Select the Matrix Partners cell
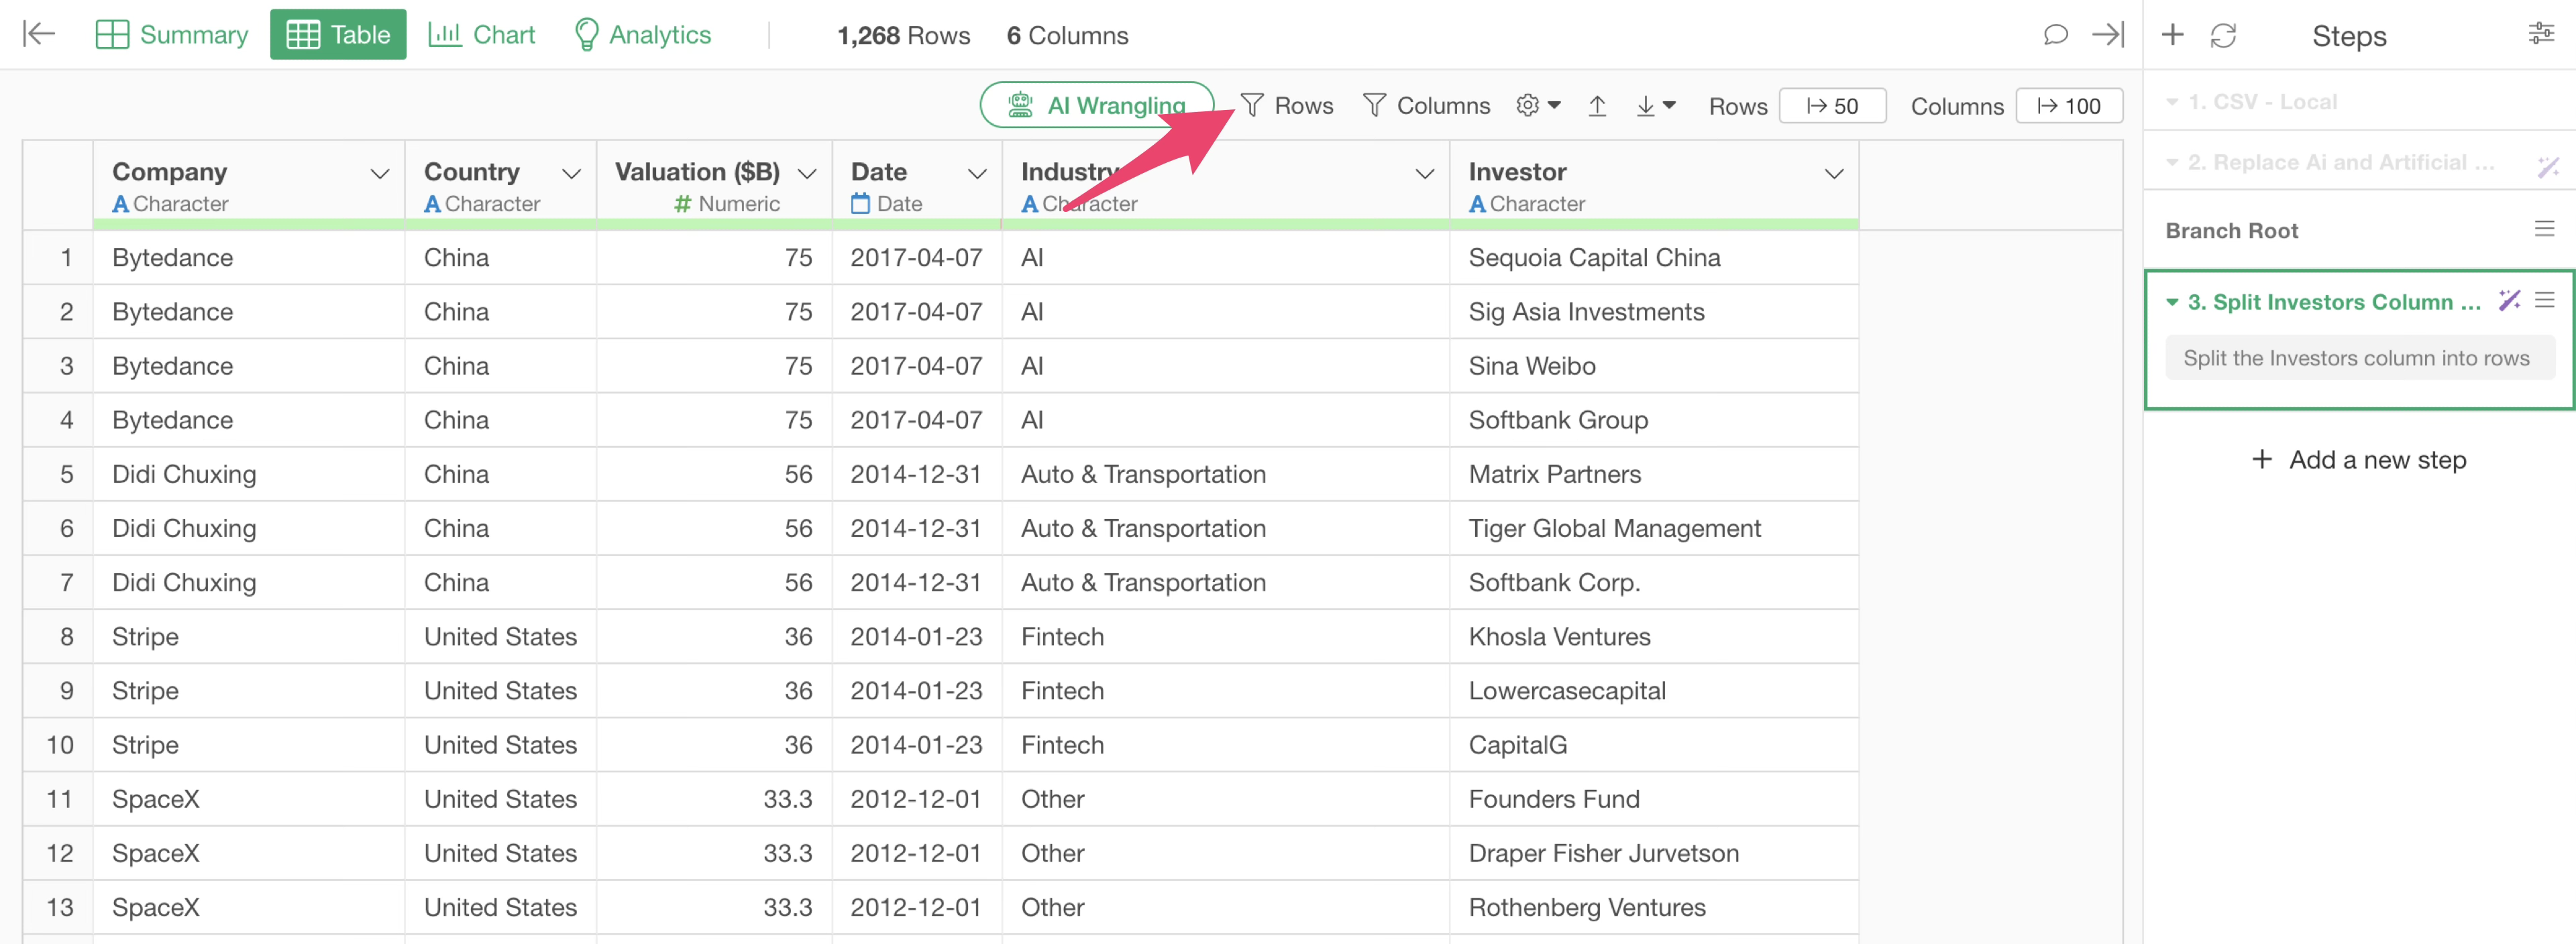 [x=1654, y=473]
